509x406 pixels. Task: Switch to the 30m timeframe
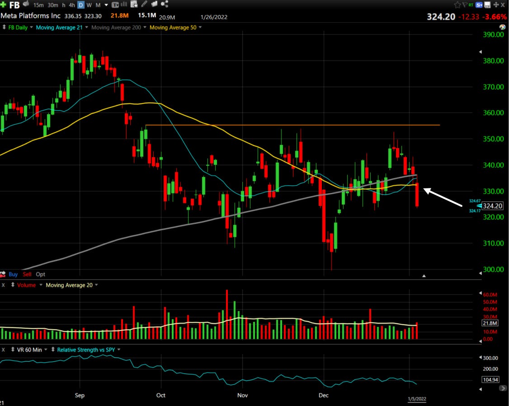[x=53, y=5]
